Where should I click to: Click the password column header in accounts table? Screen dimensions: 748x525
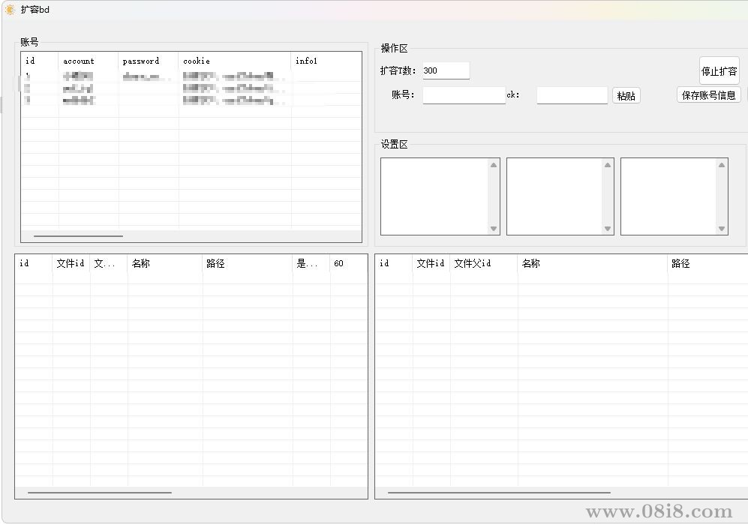[148, 61]
